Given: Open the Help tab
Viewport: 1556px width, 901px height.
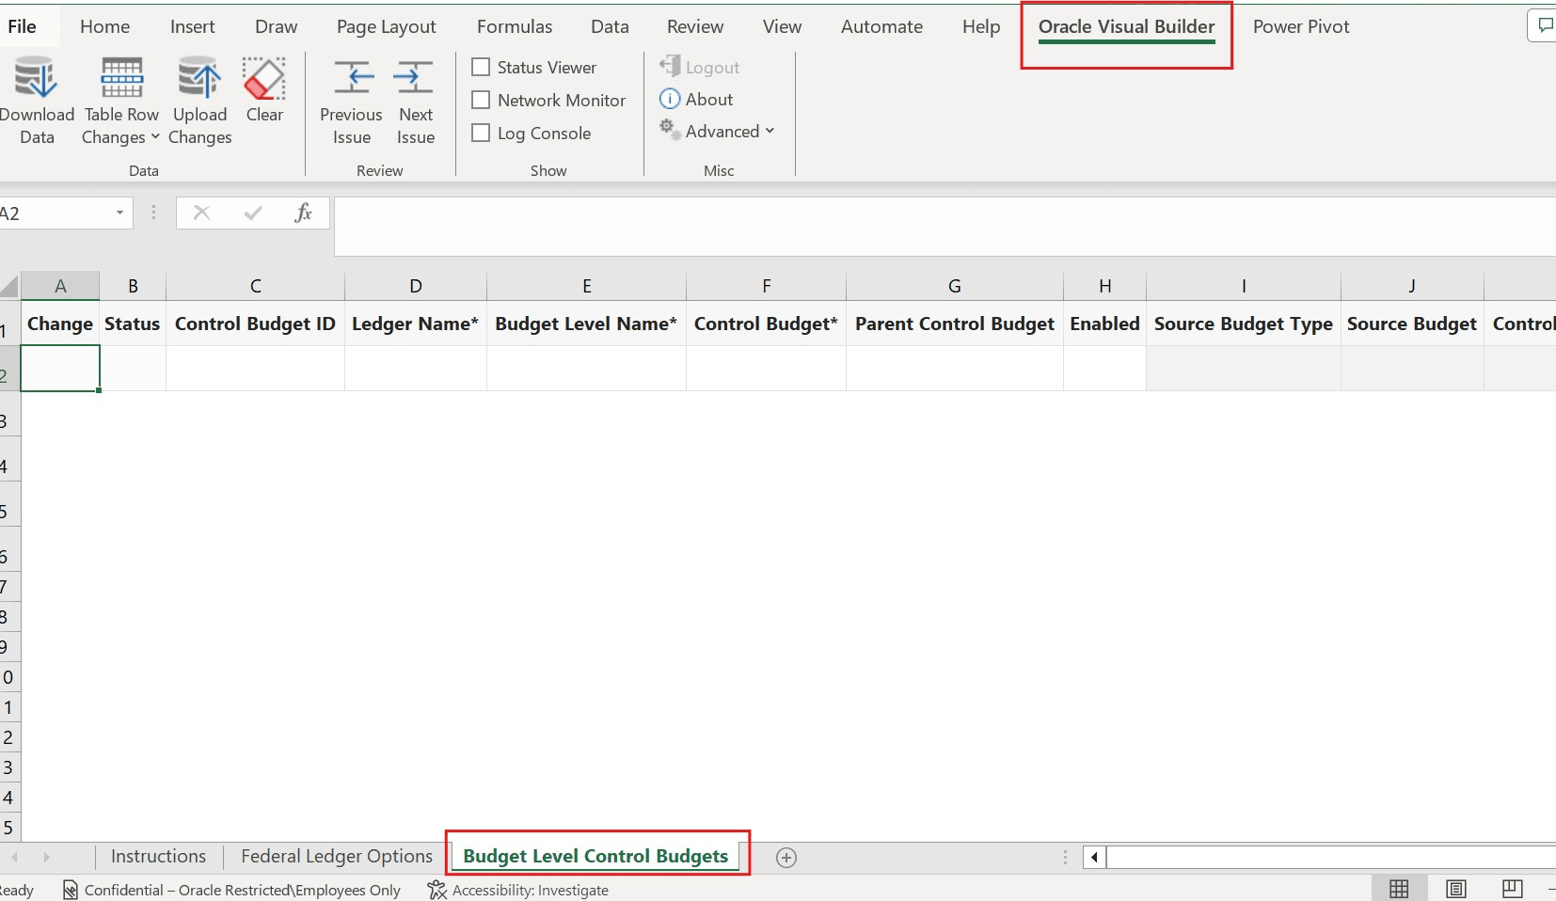Looking at the screenshot, I should click(x=981, y=26).
